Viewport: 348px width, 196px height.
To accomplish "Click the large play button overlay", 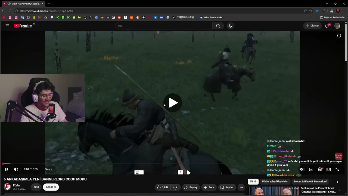I will tap(173, 103).
